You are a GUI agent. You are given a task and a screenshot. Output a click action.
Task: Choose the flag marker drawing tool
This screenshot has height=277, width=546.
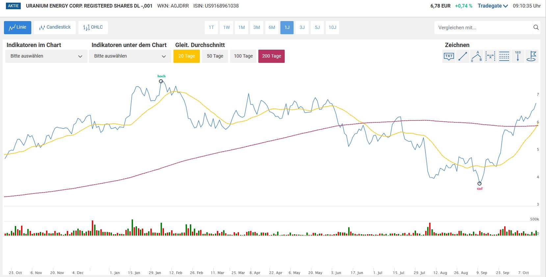click(x=532, y=56)
